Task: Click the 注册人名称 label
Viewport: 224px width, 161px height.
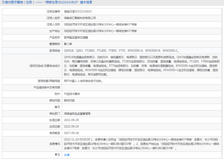Action: pos(53,18)
